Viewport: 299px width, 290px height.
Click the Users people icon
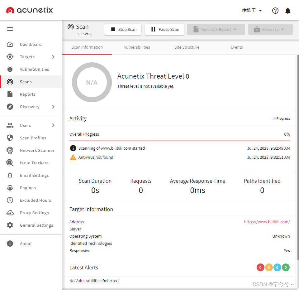[10, 125]
